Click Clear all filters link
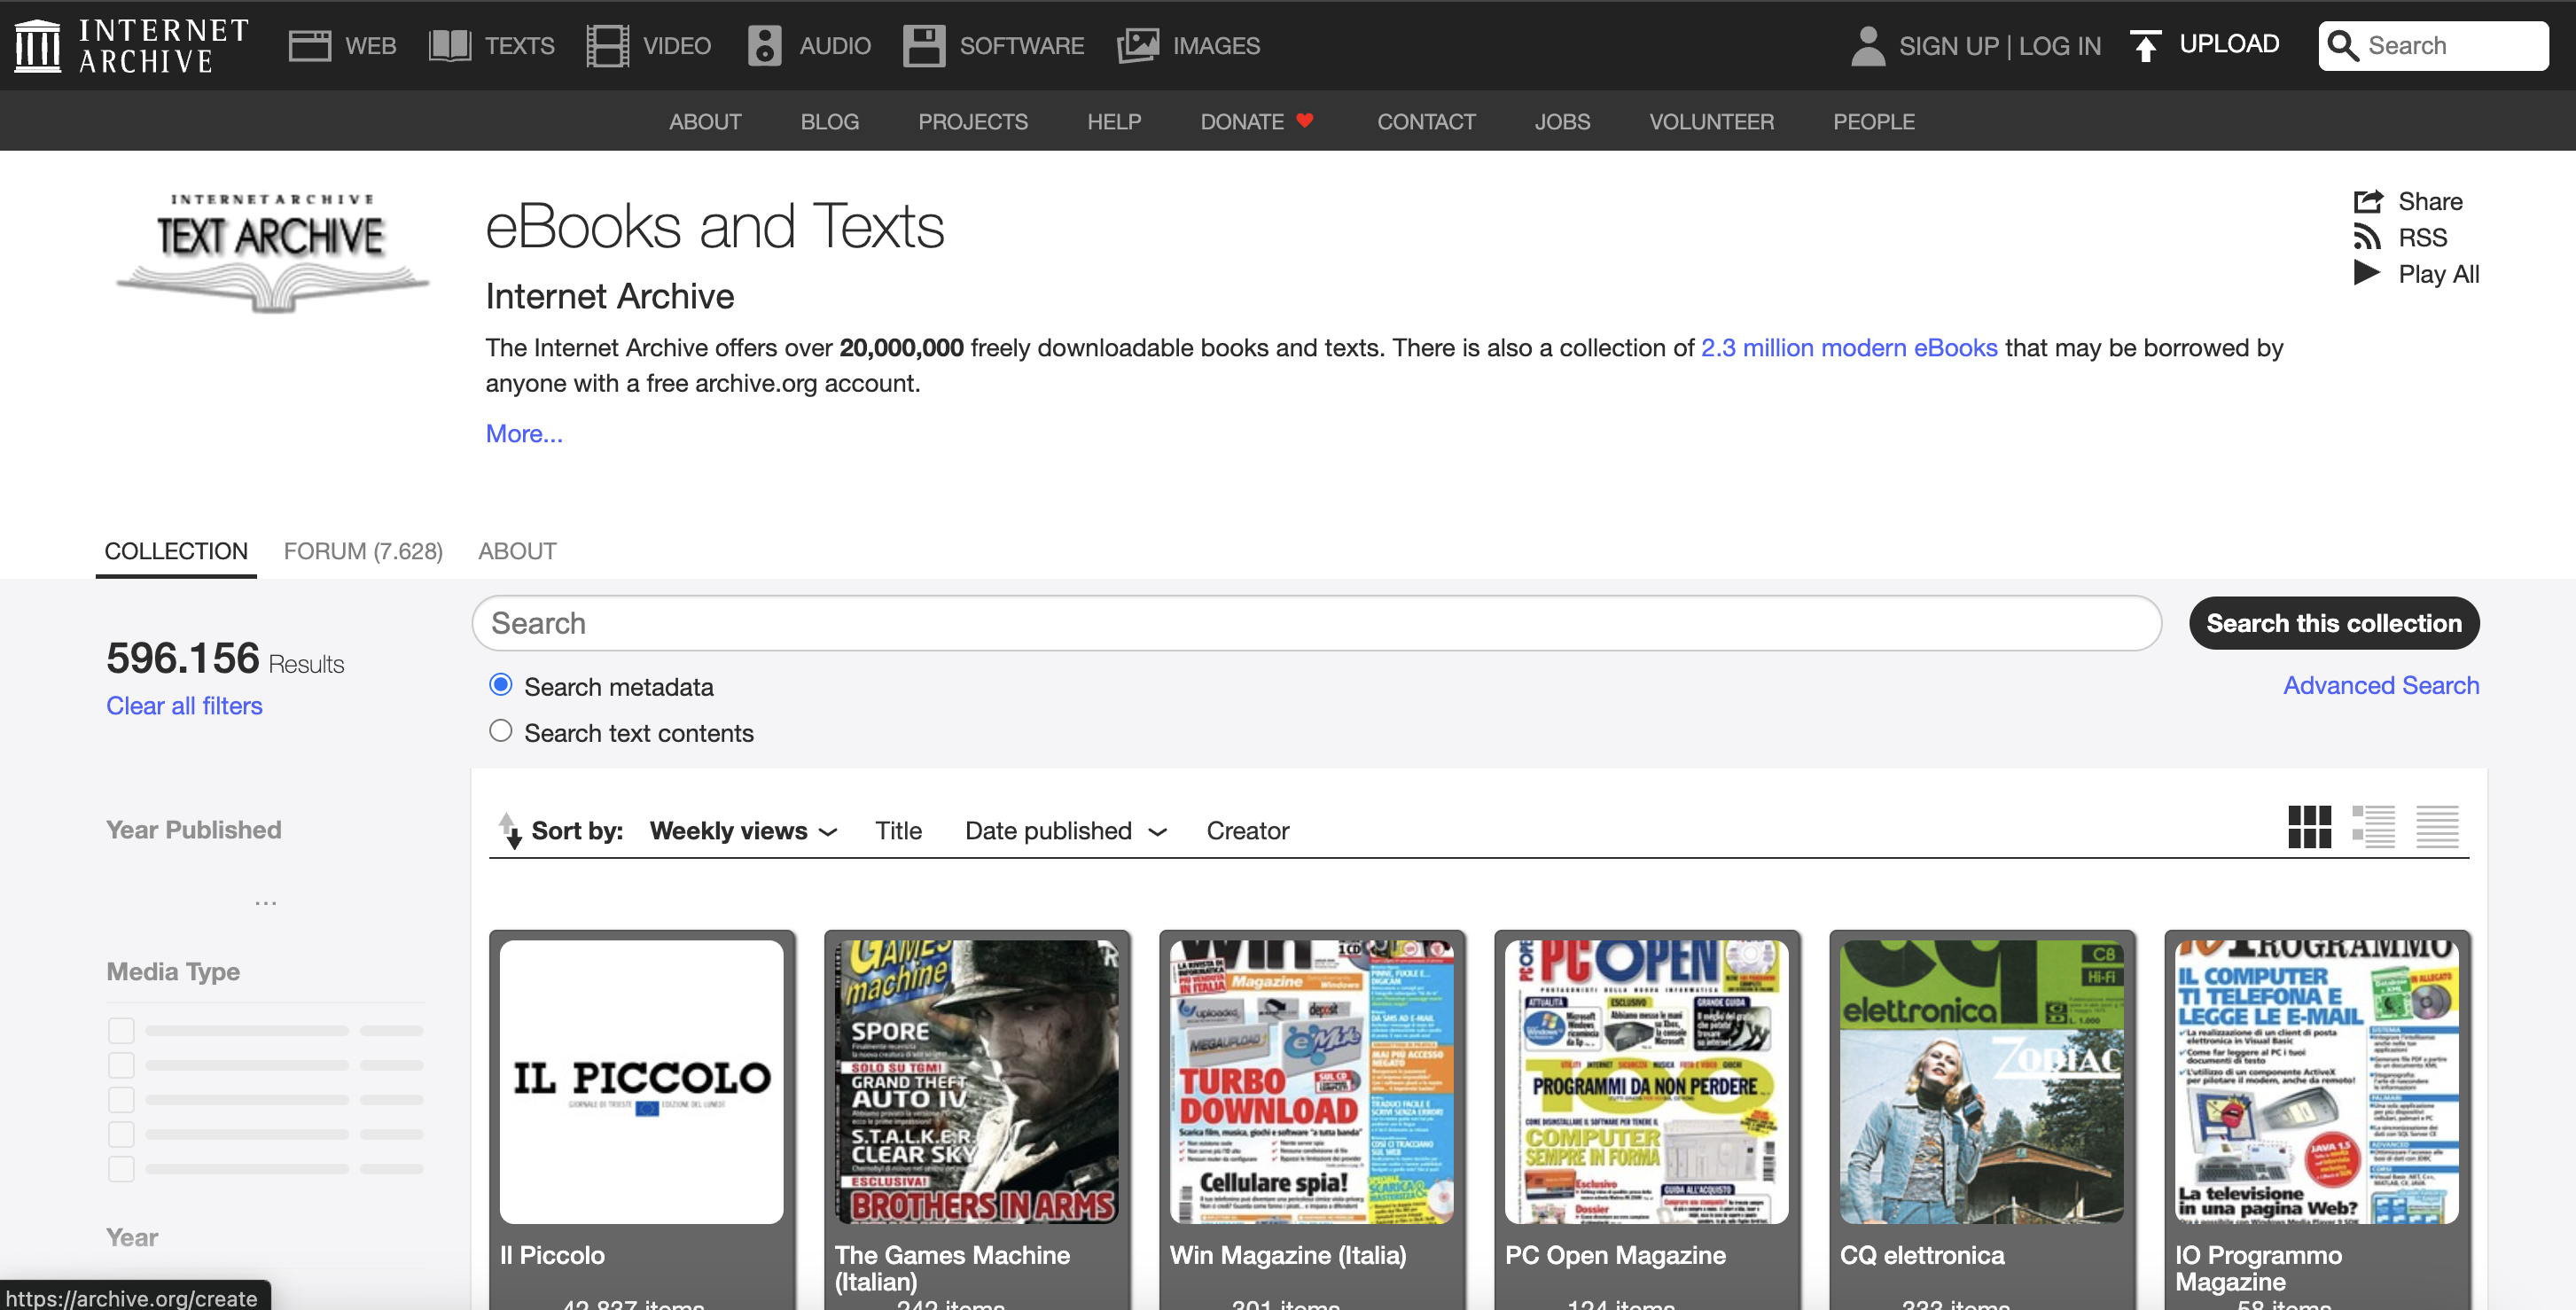 pyautogui.click(x=184, y=705)
